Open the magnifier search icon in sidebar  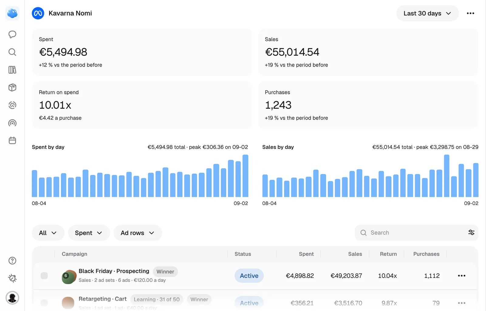pos(12,52)
